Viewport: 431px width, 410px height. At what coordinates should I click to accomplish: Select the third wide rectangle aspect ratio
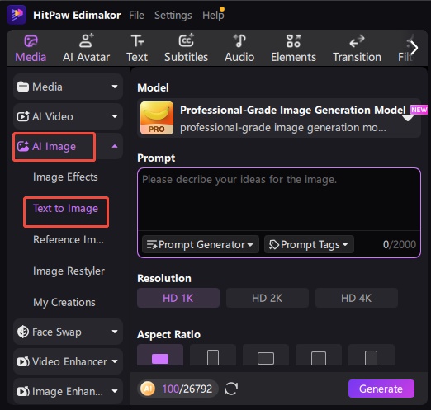pos(266,355)
